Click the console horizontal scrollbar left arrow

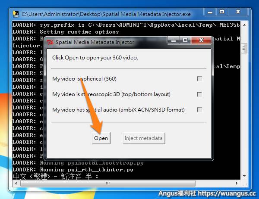(16, 183)
